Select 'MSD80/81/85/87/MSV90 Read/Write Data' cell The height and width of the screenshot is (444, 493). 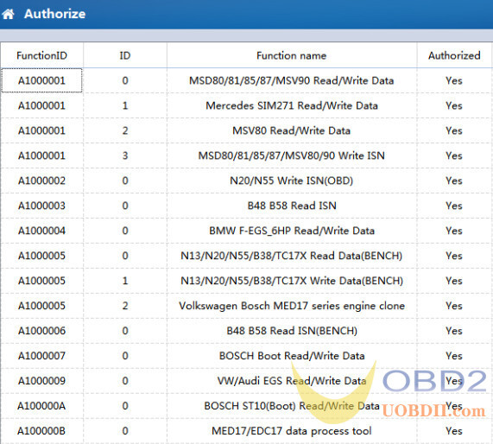(x=292, y=80)
